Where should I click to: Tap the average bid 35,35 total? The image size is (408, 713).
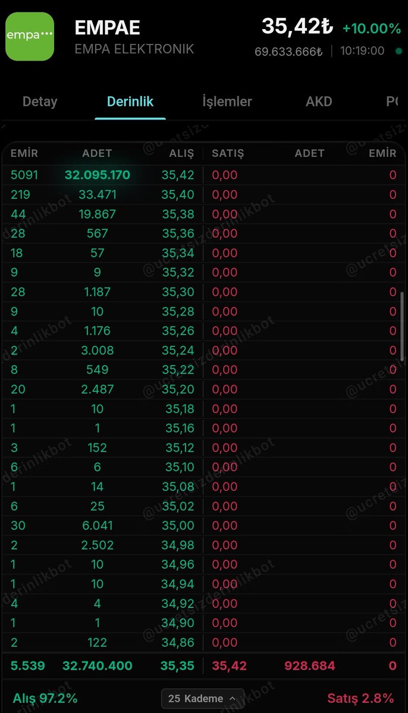point(177,666)
